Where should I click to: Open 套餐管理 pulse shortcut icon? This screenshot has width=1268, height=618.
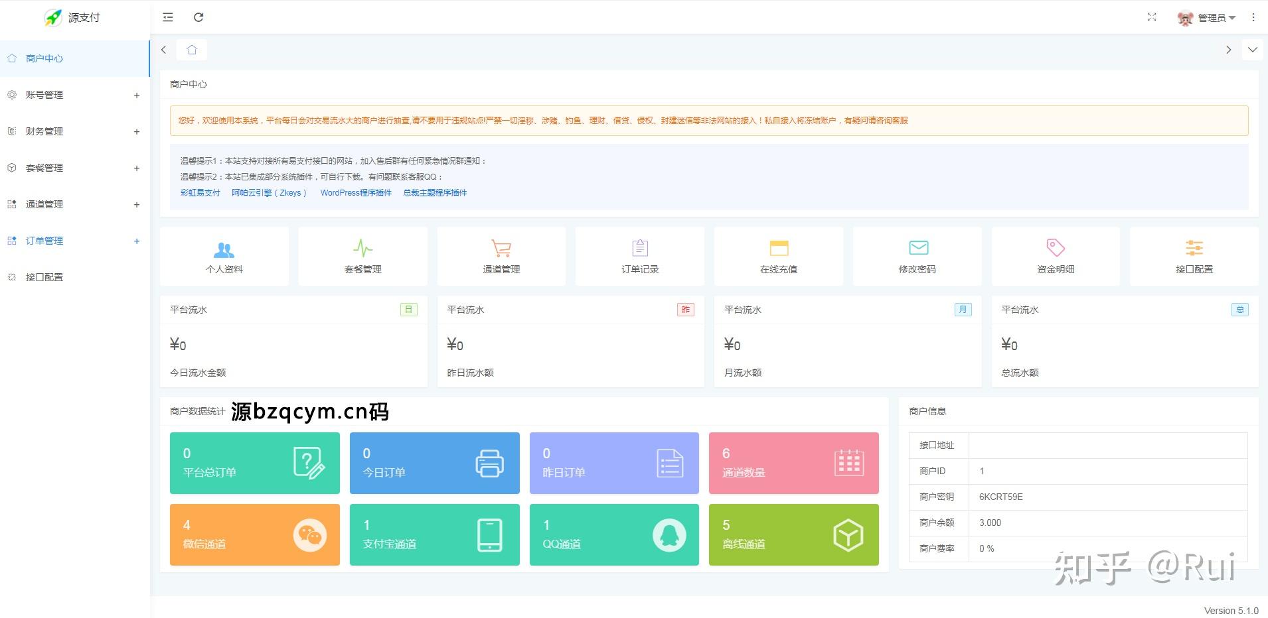pyautogui.click(x=363, y=248)
